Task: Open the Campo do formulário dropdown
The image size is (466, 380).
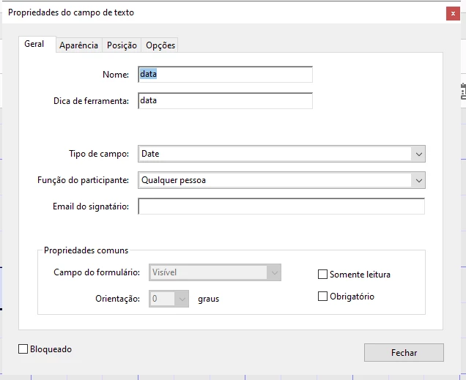Action: (x=215, y=272)
